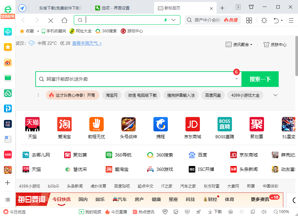This screenshot has height=216, width=298.
Task: Click the 搜索一下 search button
Action: click(260, 79)
